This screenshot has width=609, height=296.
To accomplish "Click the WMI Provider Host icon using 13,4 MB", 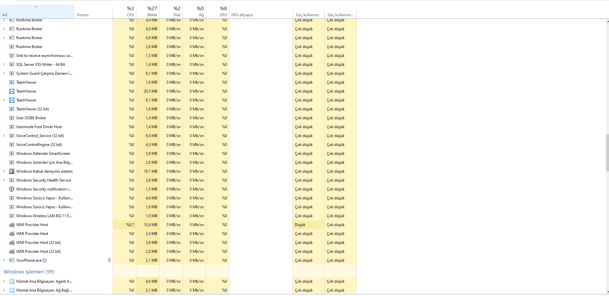I will (x=12, y=225).
